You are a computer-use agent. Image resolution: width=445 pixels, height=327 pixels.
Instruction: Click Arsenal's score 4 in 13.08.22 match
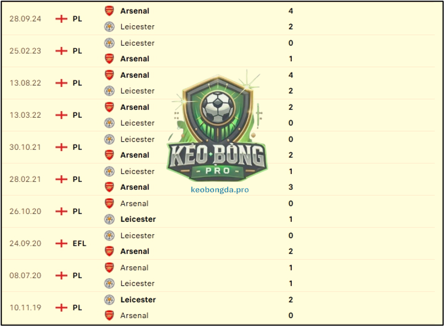[291, 75]
